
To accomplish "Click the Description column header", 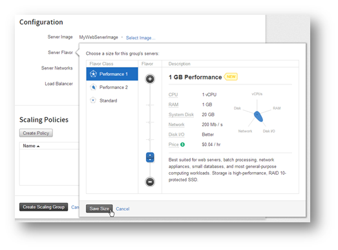I will 180,64.
